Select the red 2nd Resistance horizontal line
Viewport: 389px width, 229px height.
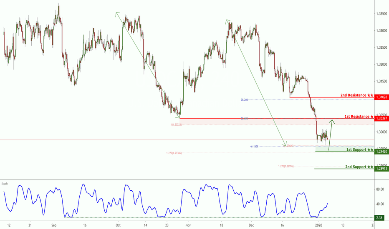[x=332, y=97]
